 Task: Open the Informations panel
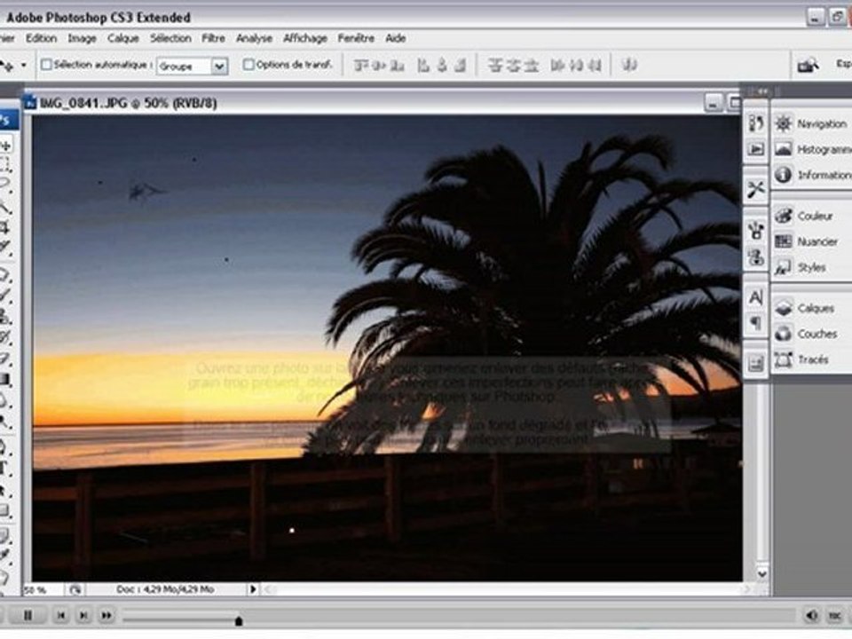coord(812,175)
